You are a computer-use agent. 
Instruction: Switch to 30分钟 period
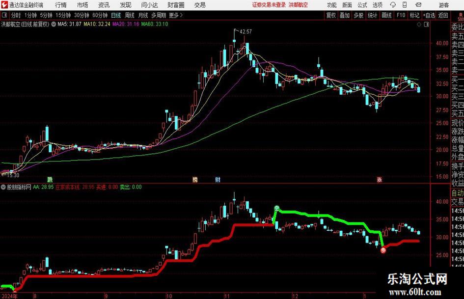pos(82,15)
